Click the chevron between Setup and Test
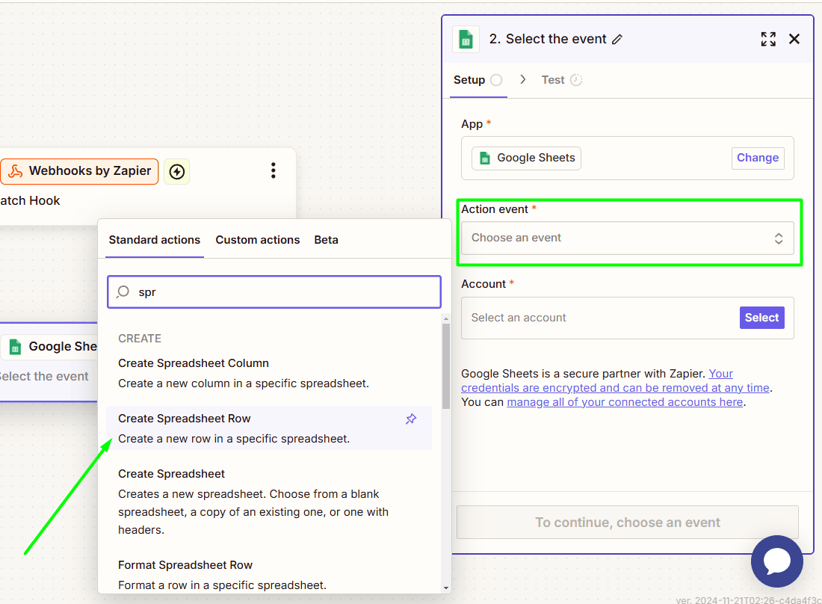The image size is (822, 604). point(522,79)
